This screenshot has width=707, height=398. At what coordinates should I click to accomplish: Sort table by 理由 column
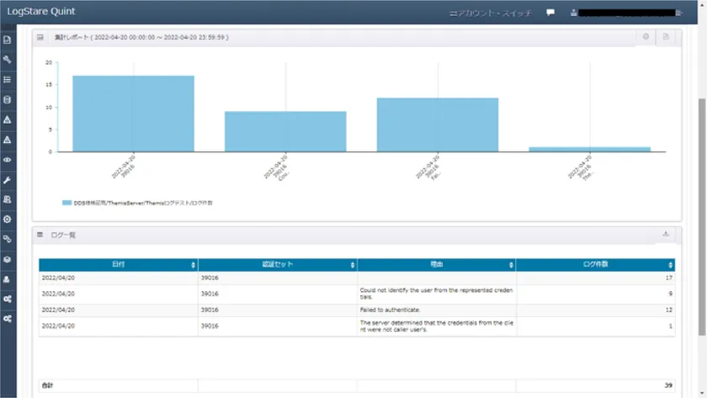[436, 264]
